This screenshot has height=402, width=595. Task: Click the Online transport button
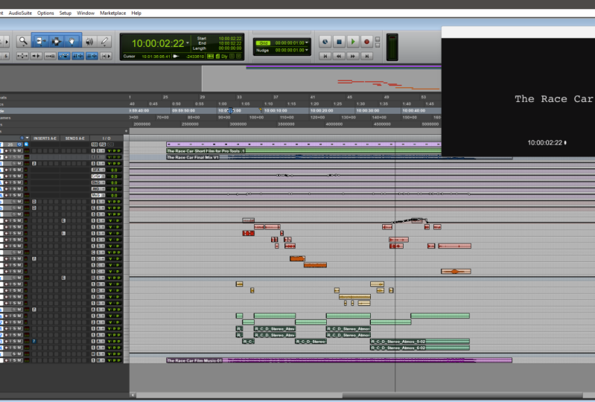pos(325,42)
